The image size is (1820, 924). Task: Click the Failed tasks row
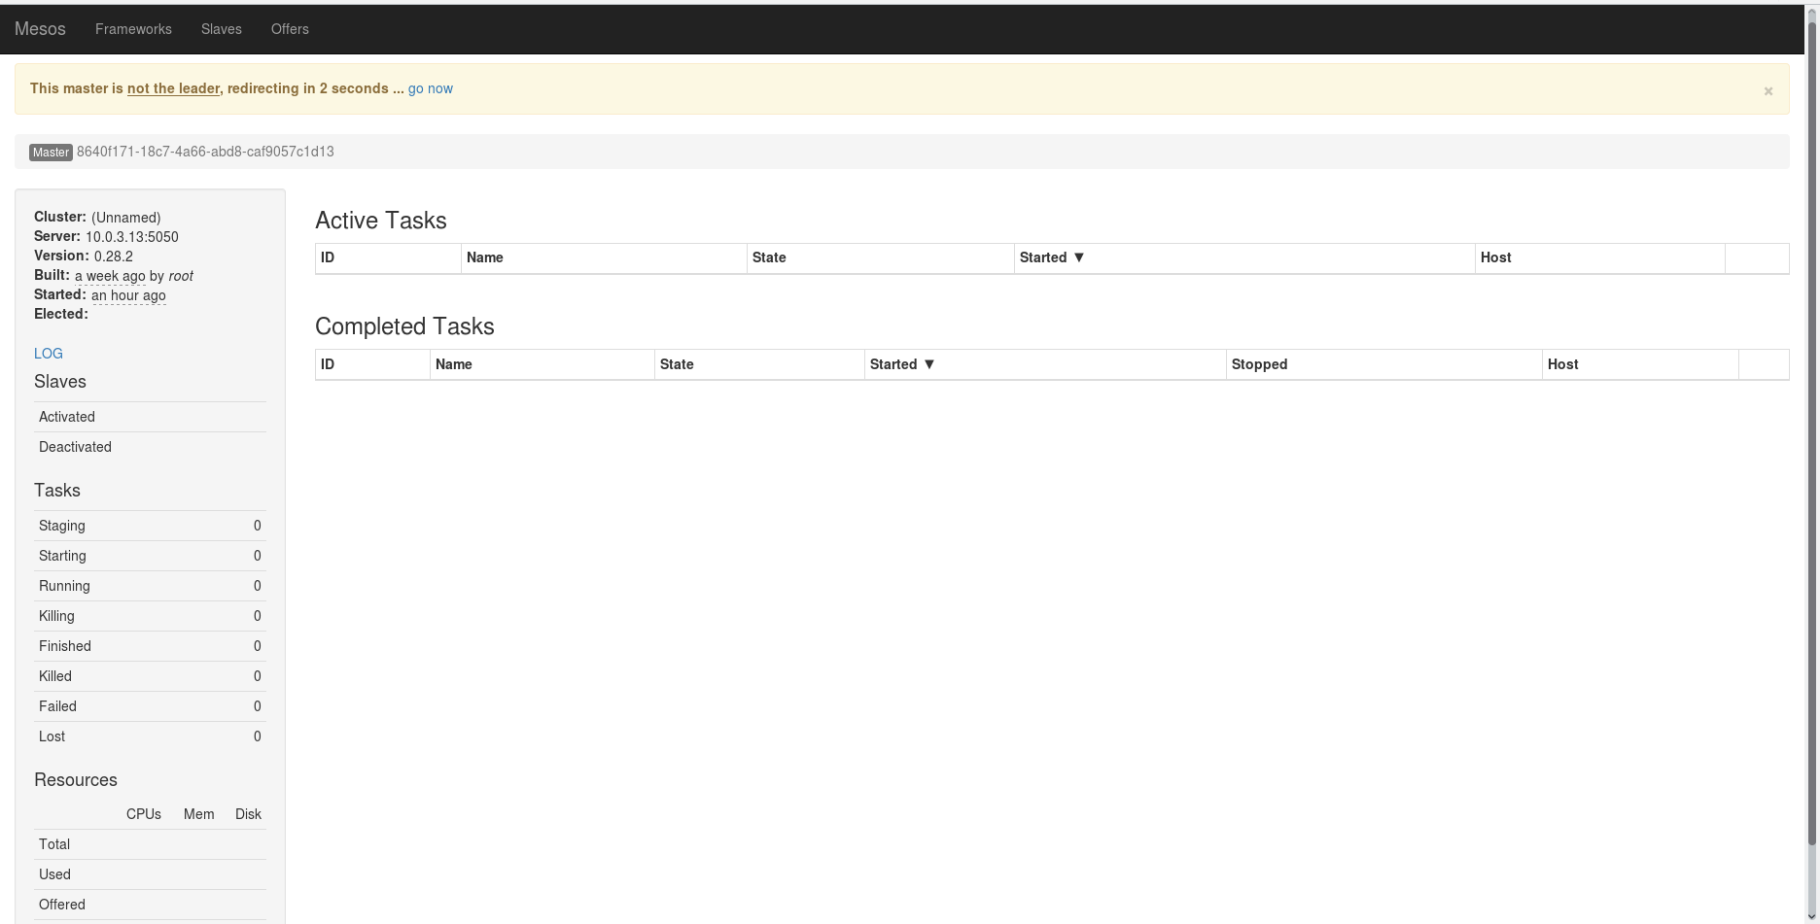click(150, 706)
